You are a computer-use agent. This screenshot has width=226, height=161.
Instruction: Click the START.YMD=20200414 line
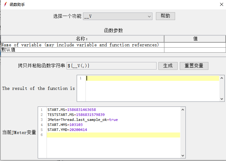pyautogui.click(x=67, y=130)
